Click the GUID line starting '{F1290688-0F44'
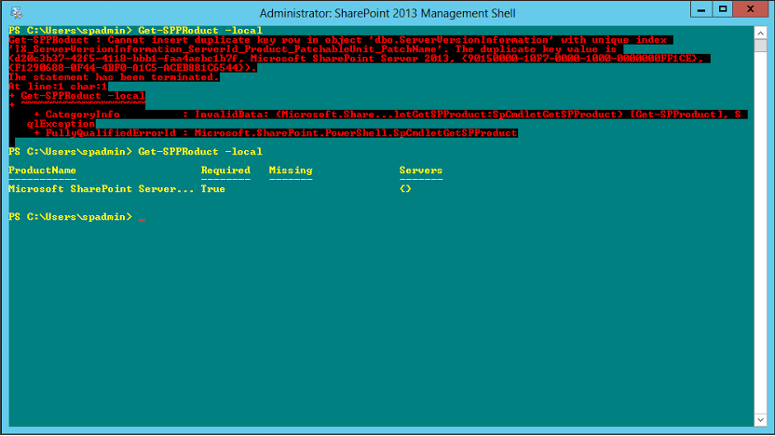The width and height of the screenshot is (775, 436). click(x=132, y=68)
